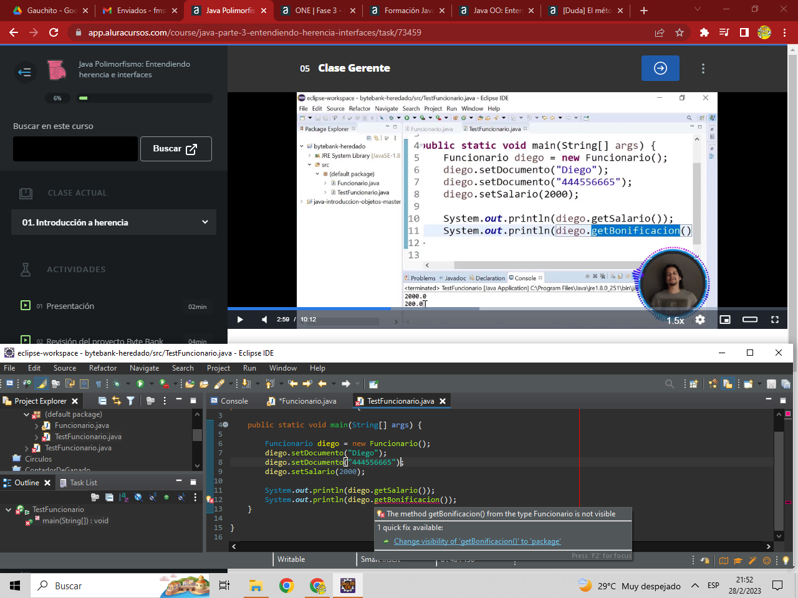The height and width of the screenshot is (598, 798).
Task: Click Collapse All icon in Outline view
Action: coord(109,497)
